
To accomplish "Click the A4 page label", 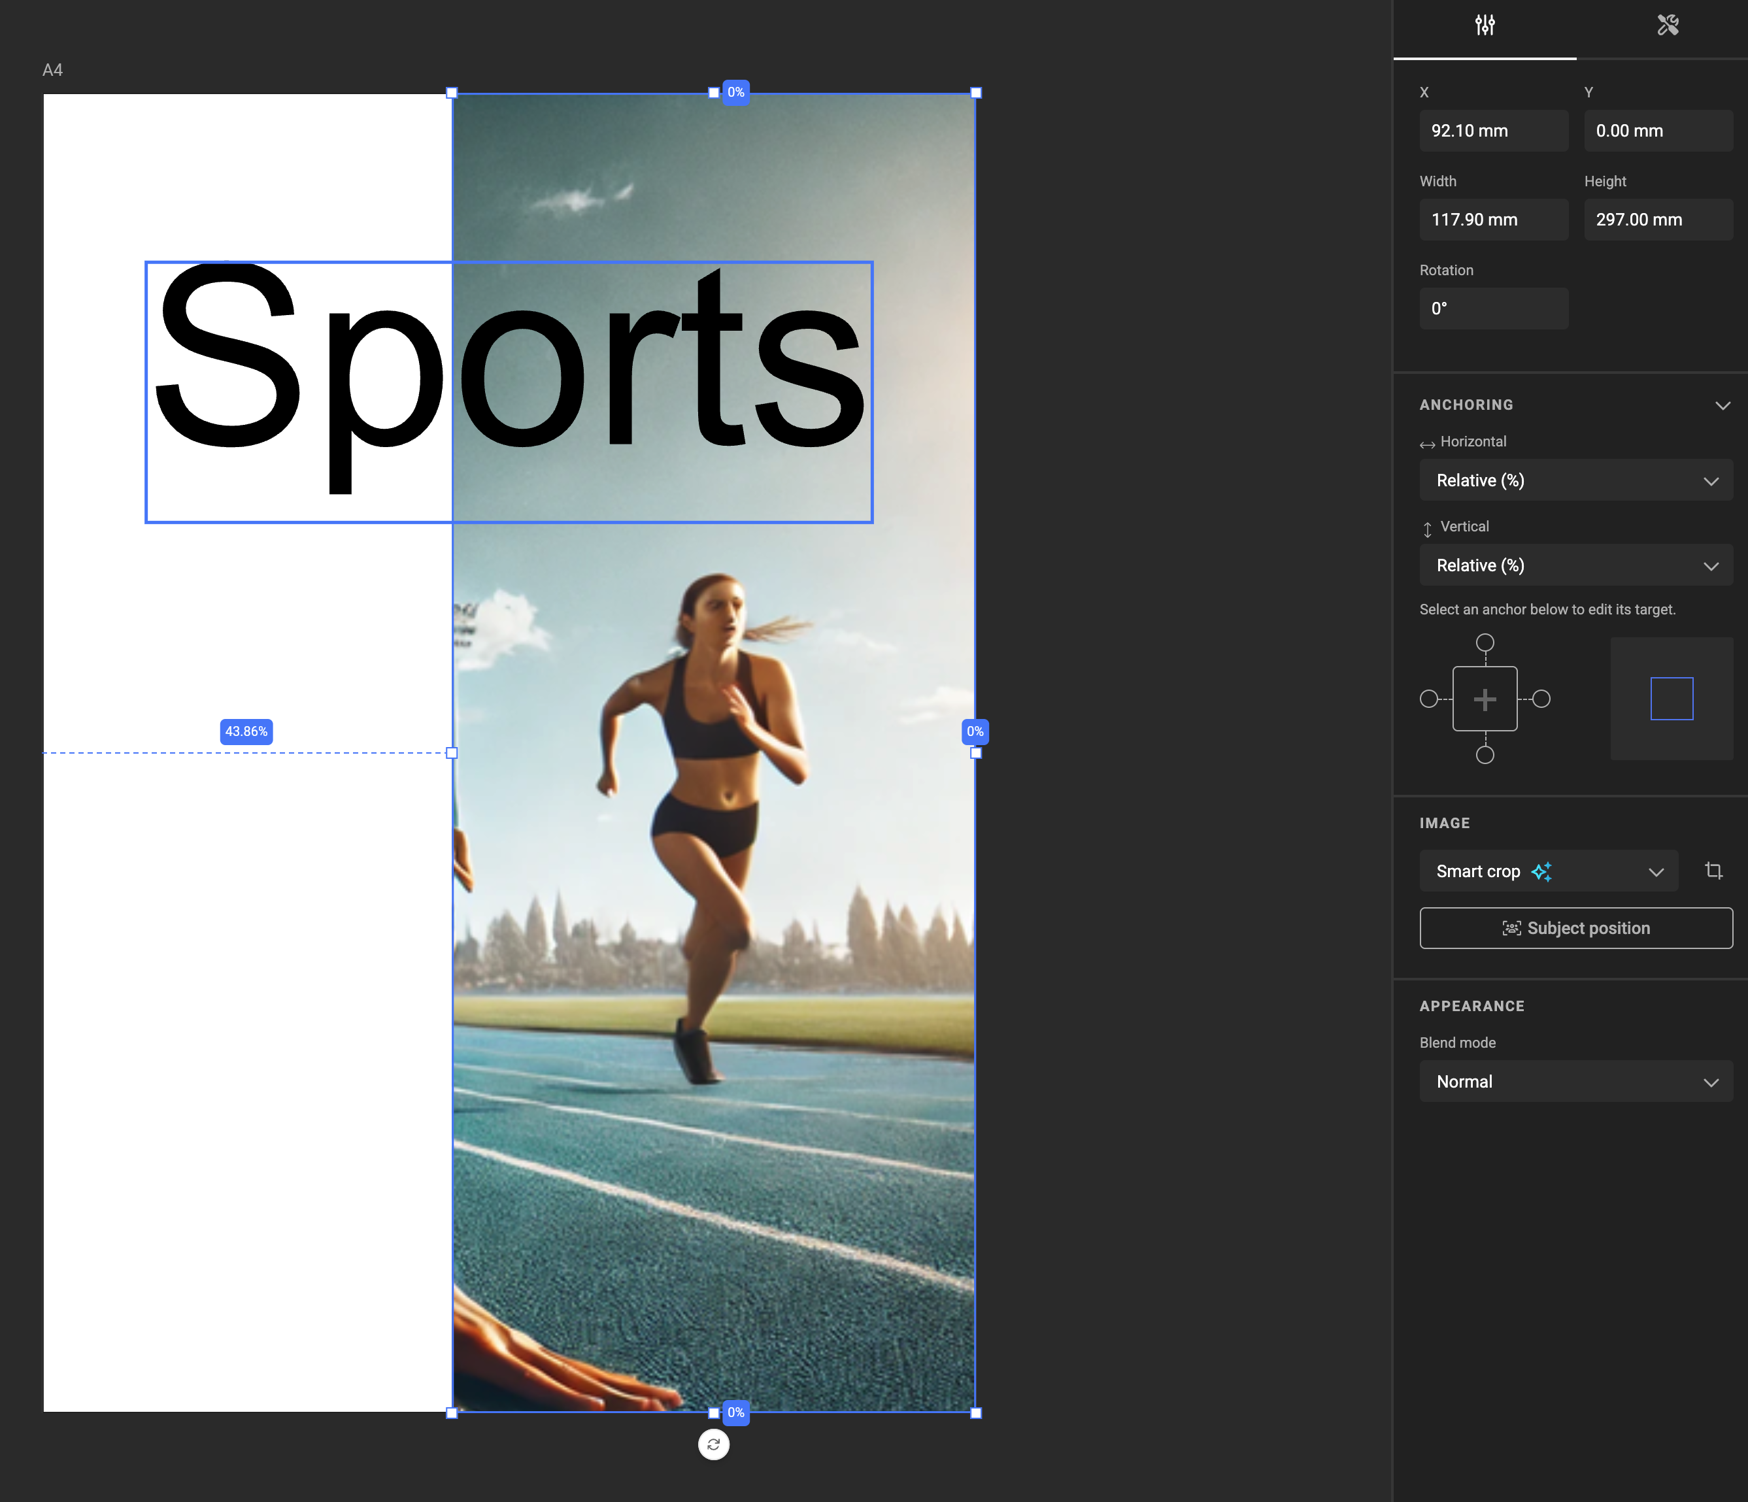I will (x=52, y=70).
